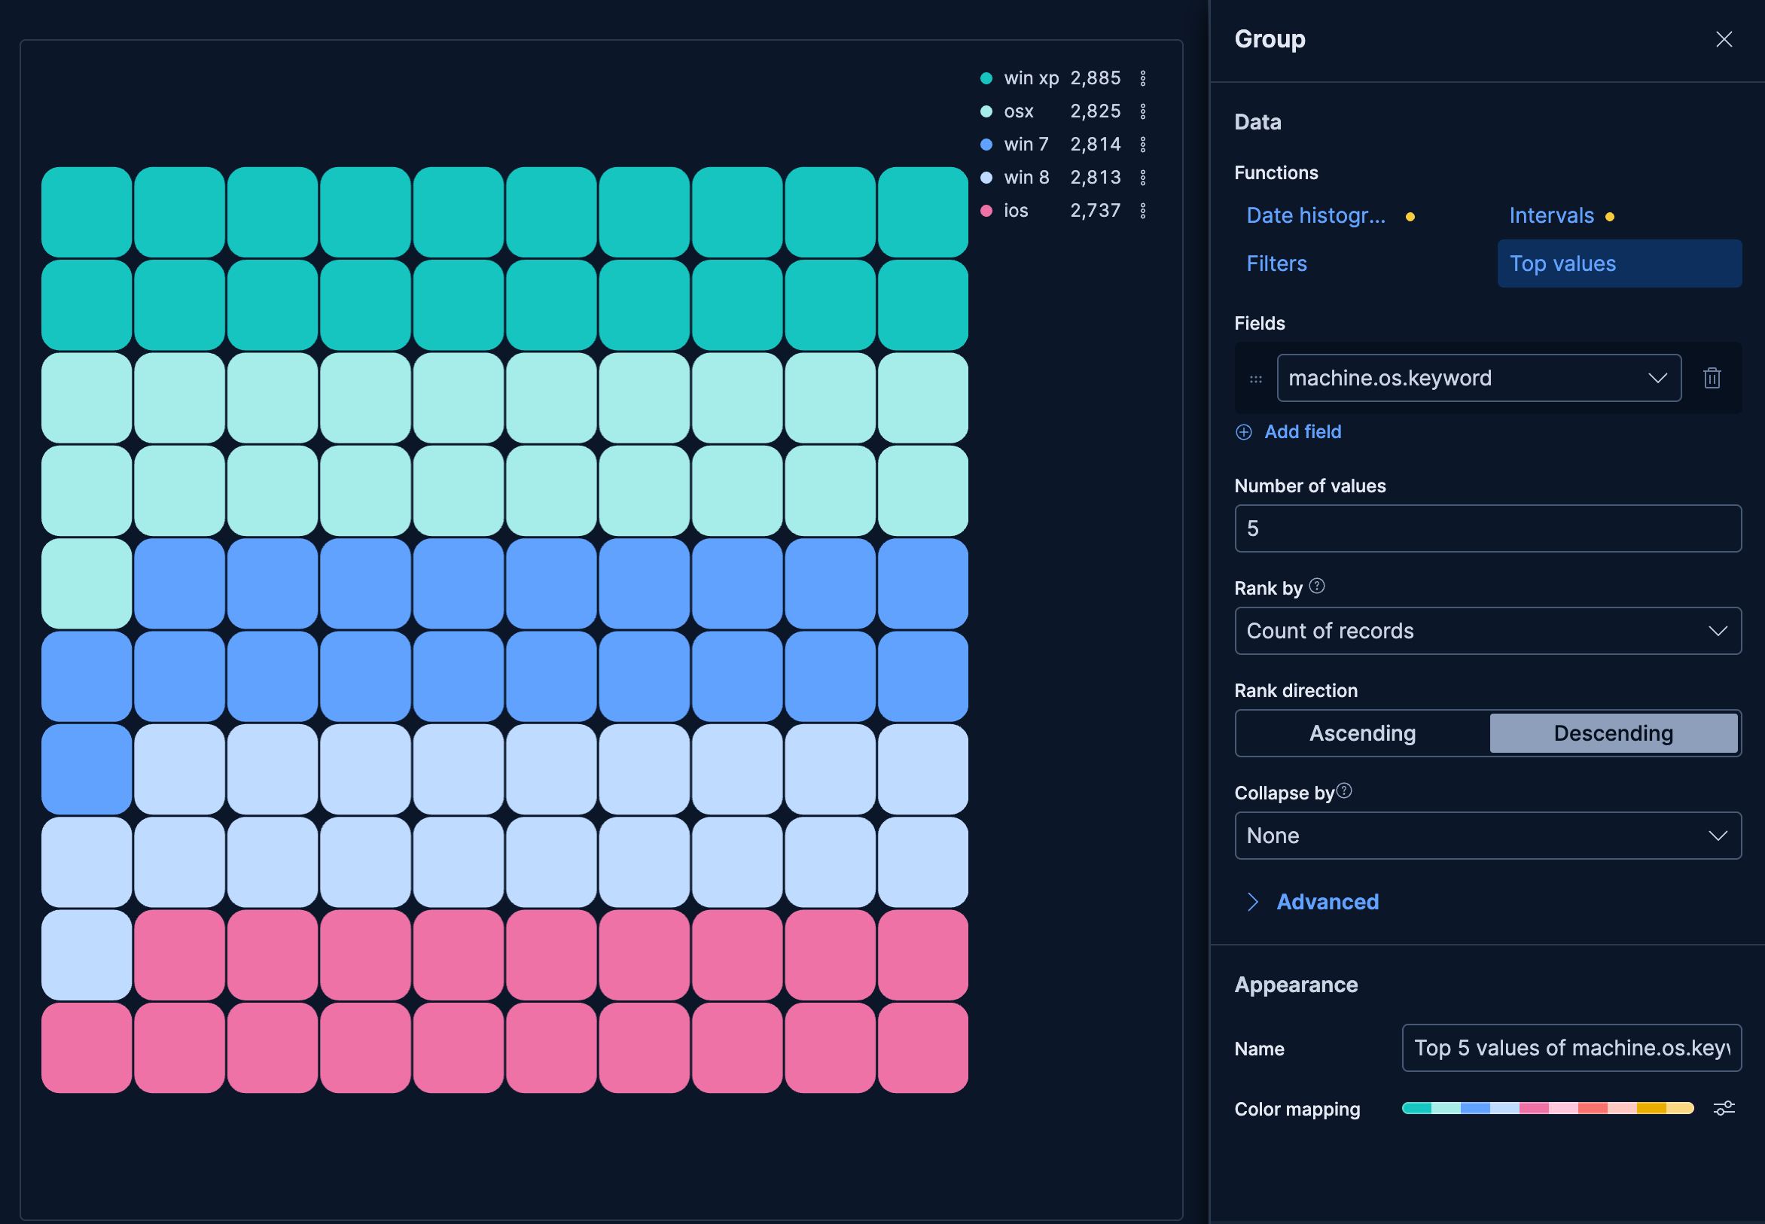The width and height of the screenshot is (1765, 1224).
Task: Grab the field drag handle icon
Action: click(1255, 377)
